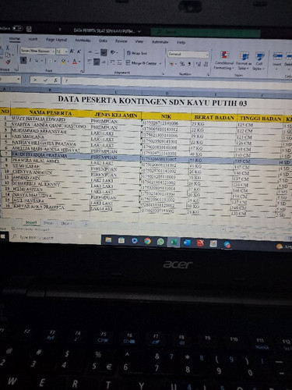The width and height of the screenshot is (292, 390).
Task: Click the Increase Indent icon
Action: (119, 62)
